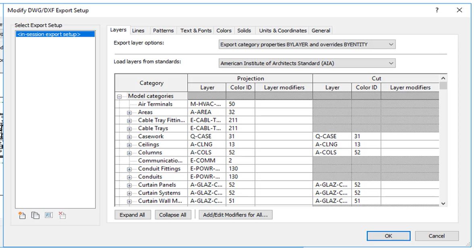Open the Export layer options dropdown

click(307, 44)
